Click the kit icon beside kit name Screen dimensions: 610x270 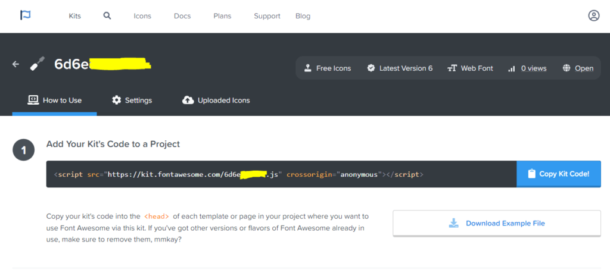[x=37, y=64]
